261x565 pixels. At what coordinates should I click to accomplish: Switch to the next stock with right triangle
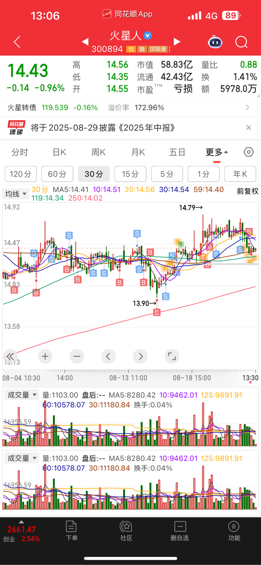[x=177, y=41]
